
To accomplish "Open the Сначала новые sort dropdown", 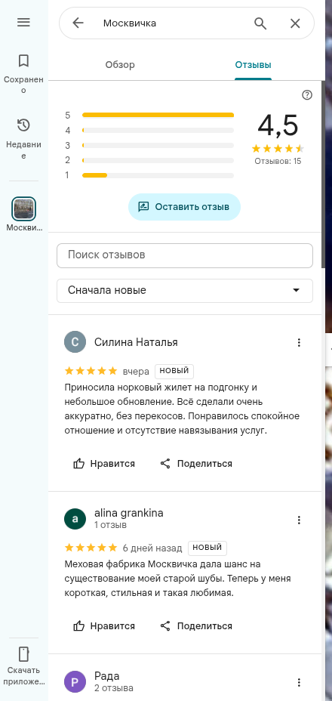I will 185,291.
